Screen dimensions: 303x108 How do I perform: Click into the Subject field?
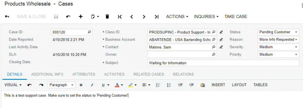click(x=223, y=63)
